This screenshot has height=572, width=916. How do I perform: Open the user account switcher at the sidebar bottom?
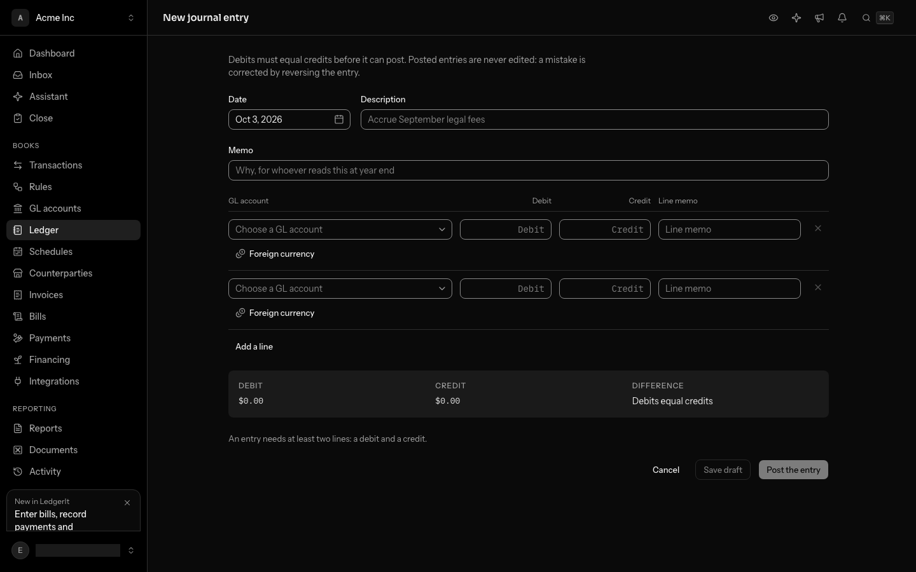tap(73, 550)
